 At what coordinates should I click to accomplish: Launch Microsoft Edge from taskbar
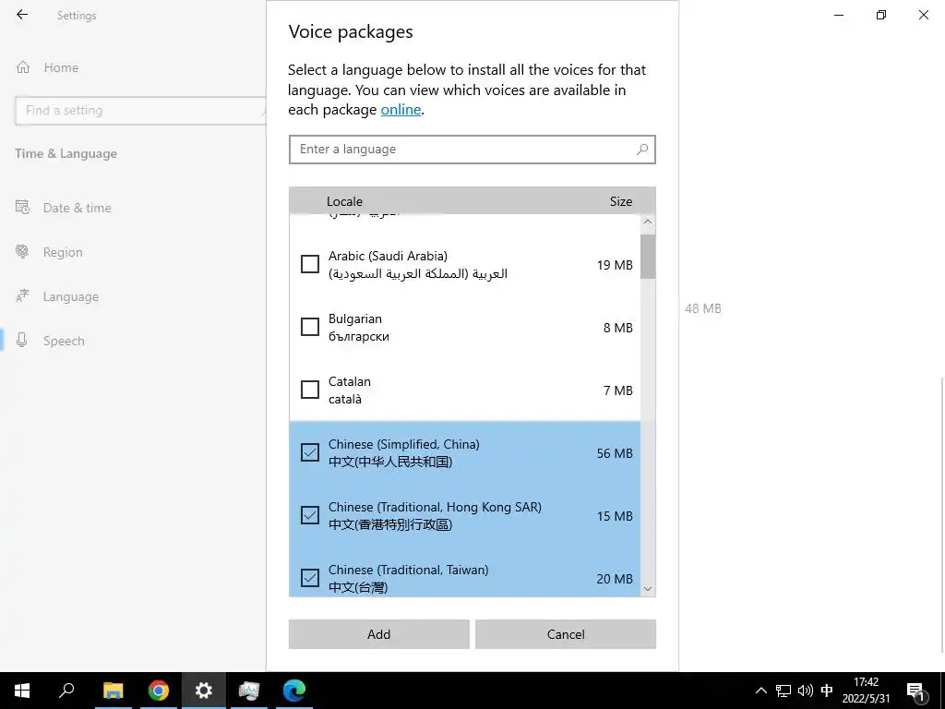tap(294, 691)
